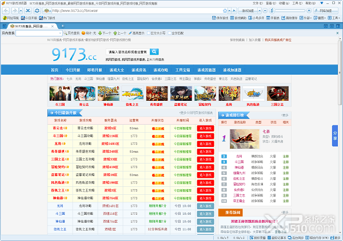
Task: Toggle the 全字匹配 whole word checkbox
Action: coord(169,33)
